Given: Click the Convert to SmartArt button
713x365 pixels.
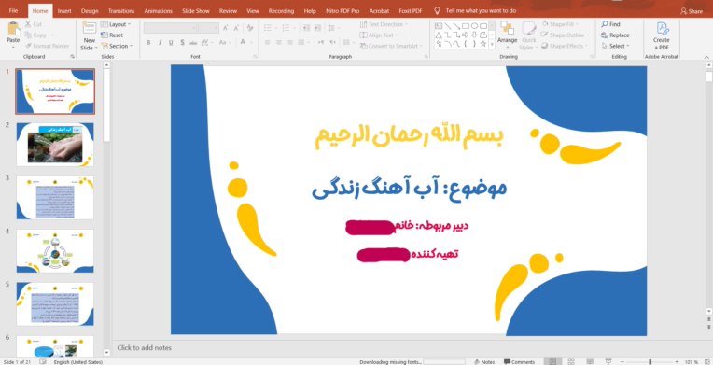Looking at the screenshot, I should [x=390, y=46].
